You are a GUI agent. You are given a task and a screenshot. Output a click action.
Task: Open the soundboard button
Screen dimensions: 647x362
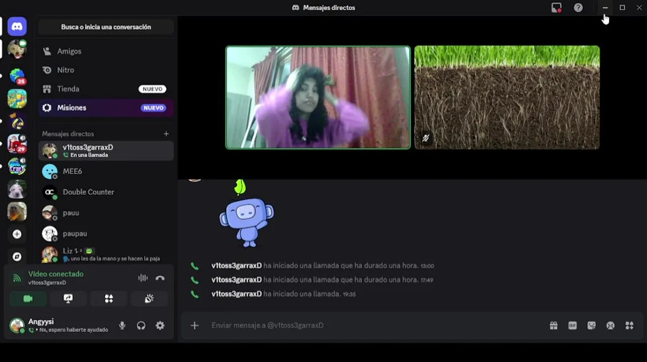[x=149, y=299]
